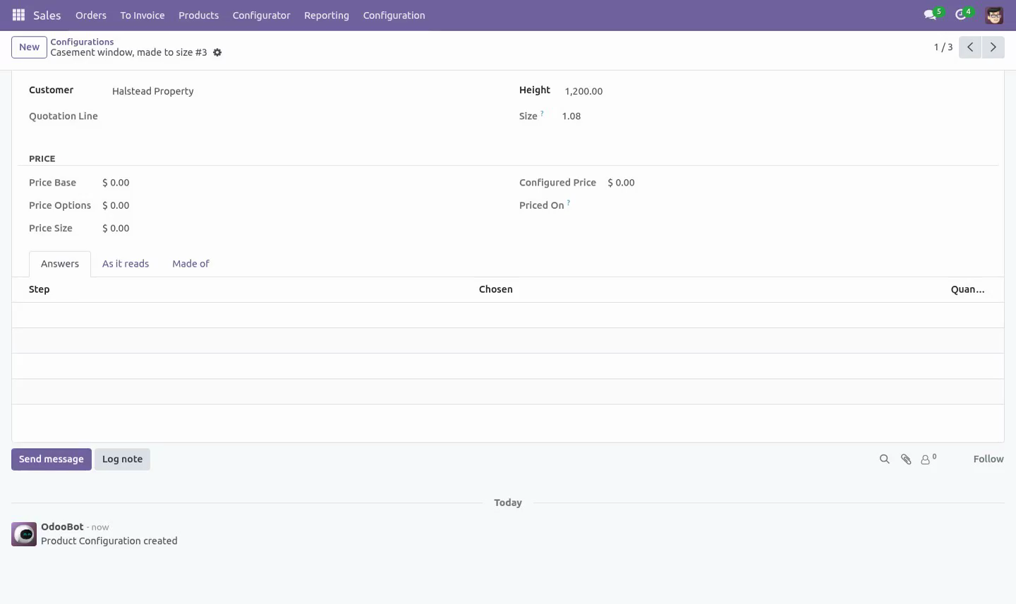Click the Customer field Halstead Property
The width and height of the screenshot is (1016, 604).
pos(152,91)
